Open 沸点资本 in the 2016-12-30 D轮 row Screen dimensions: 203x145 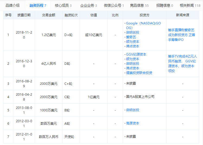(133, 68)
